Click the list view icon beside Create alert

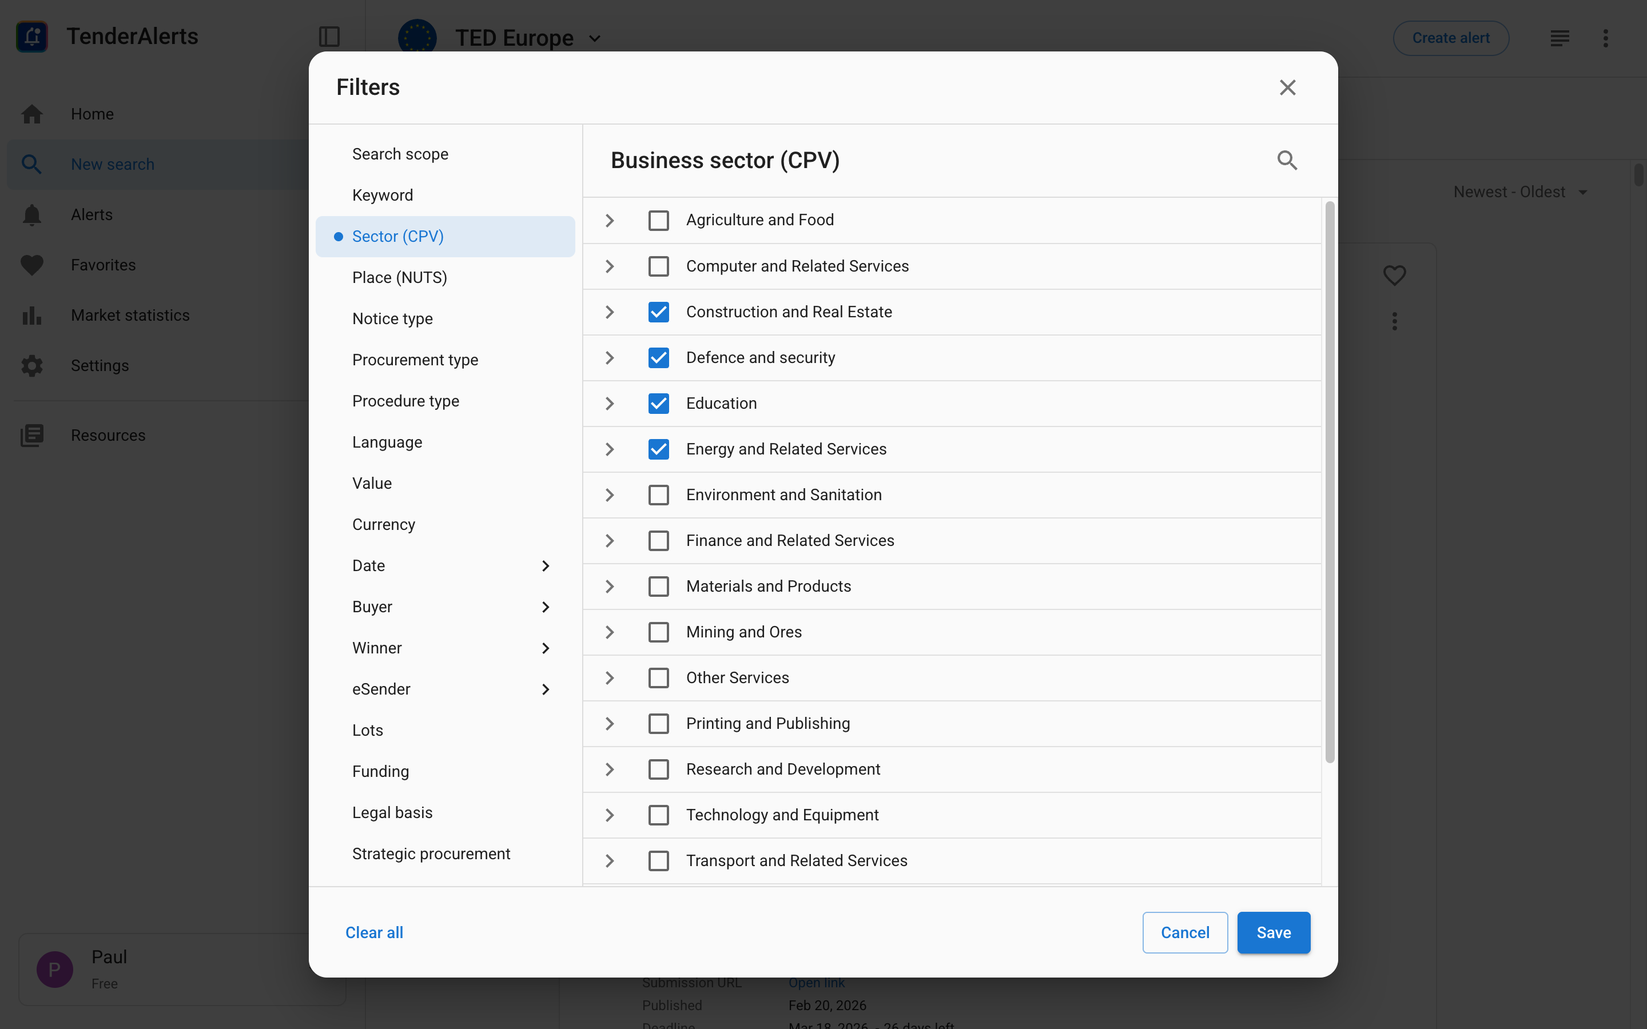1559,38
